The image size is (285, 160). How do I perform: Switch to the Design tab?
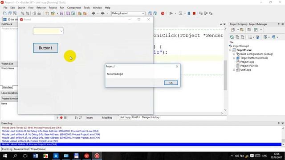pos(146,117)
